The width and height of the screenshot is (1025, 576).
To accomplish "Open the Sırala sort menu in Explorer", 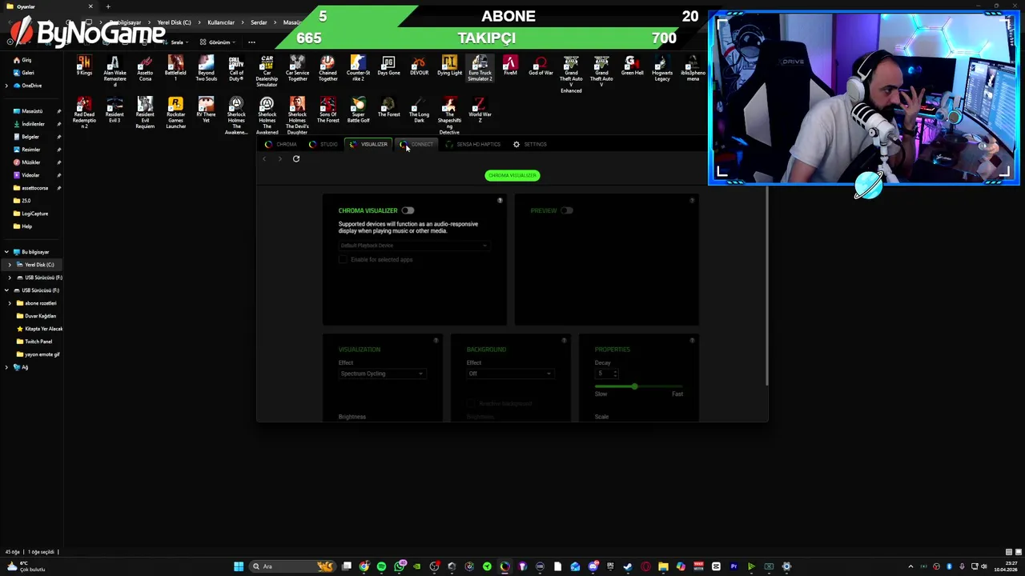I will [175, 42].
